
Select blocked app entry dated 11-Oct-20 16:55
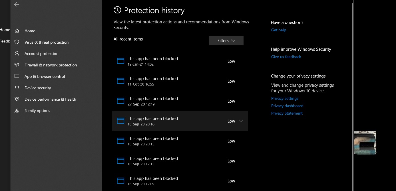[x=180, y=81]
